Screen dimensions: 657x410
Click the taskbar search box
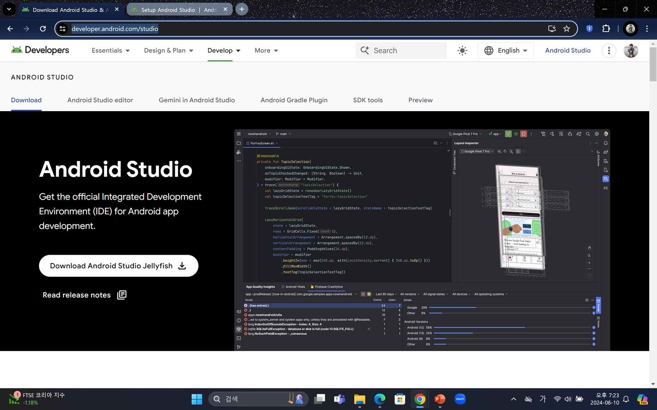(x=258, y=399)
